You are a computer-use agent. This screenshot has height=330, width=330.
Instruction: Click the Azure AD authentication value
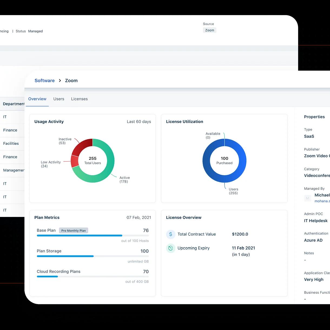tap(313, 240)
